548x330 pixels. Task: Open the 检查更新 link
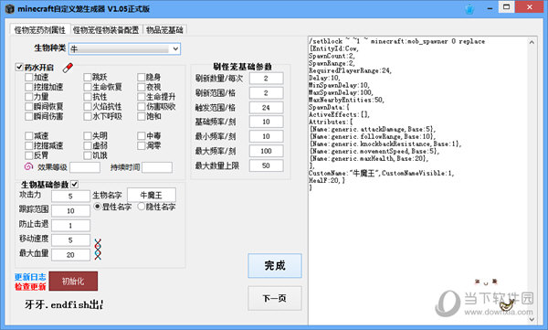(x=30, y=287)
